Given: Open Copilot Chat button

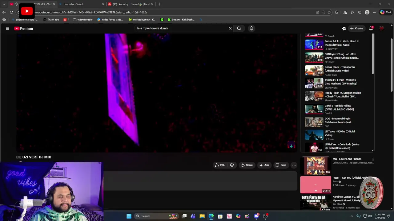Looking at the screenshot, I should pos(385,12).
